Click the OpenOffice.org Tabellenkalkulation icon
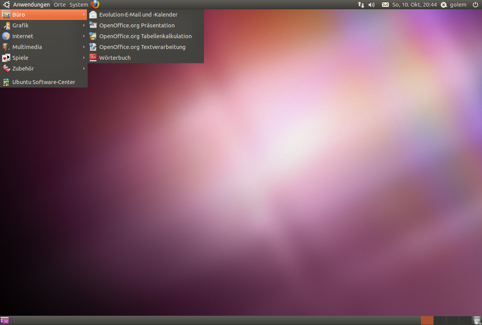 [93, 36]
